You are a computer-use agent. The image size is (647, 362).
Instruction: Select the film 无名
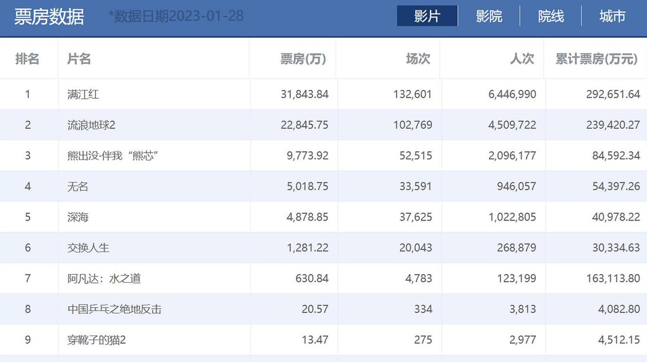pos(78,186)
